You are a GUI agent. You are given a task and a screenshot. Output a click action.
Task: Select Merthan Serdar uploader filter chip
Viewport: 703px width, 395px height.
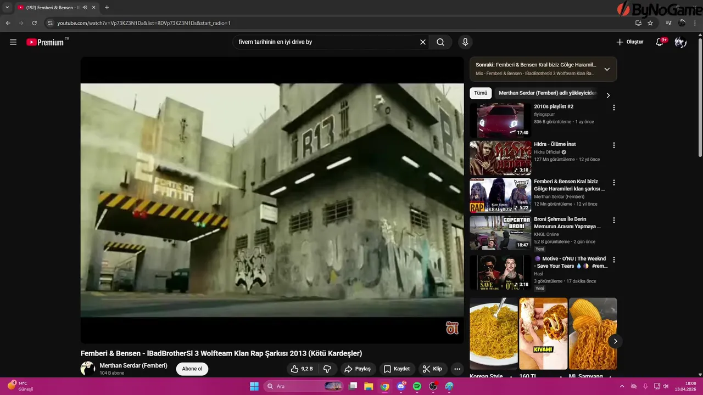(548, 93)
